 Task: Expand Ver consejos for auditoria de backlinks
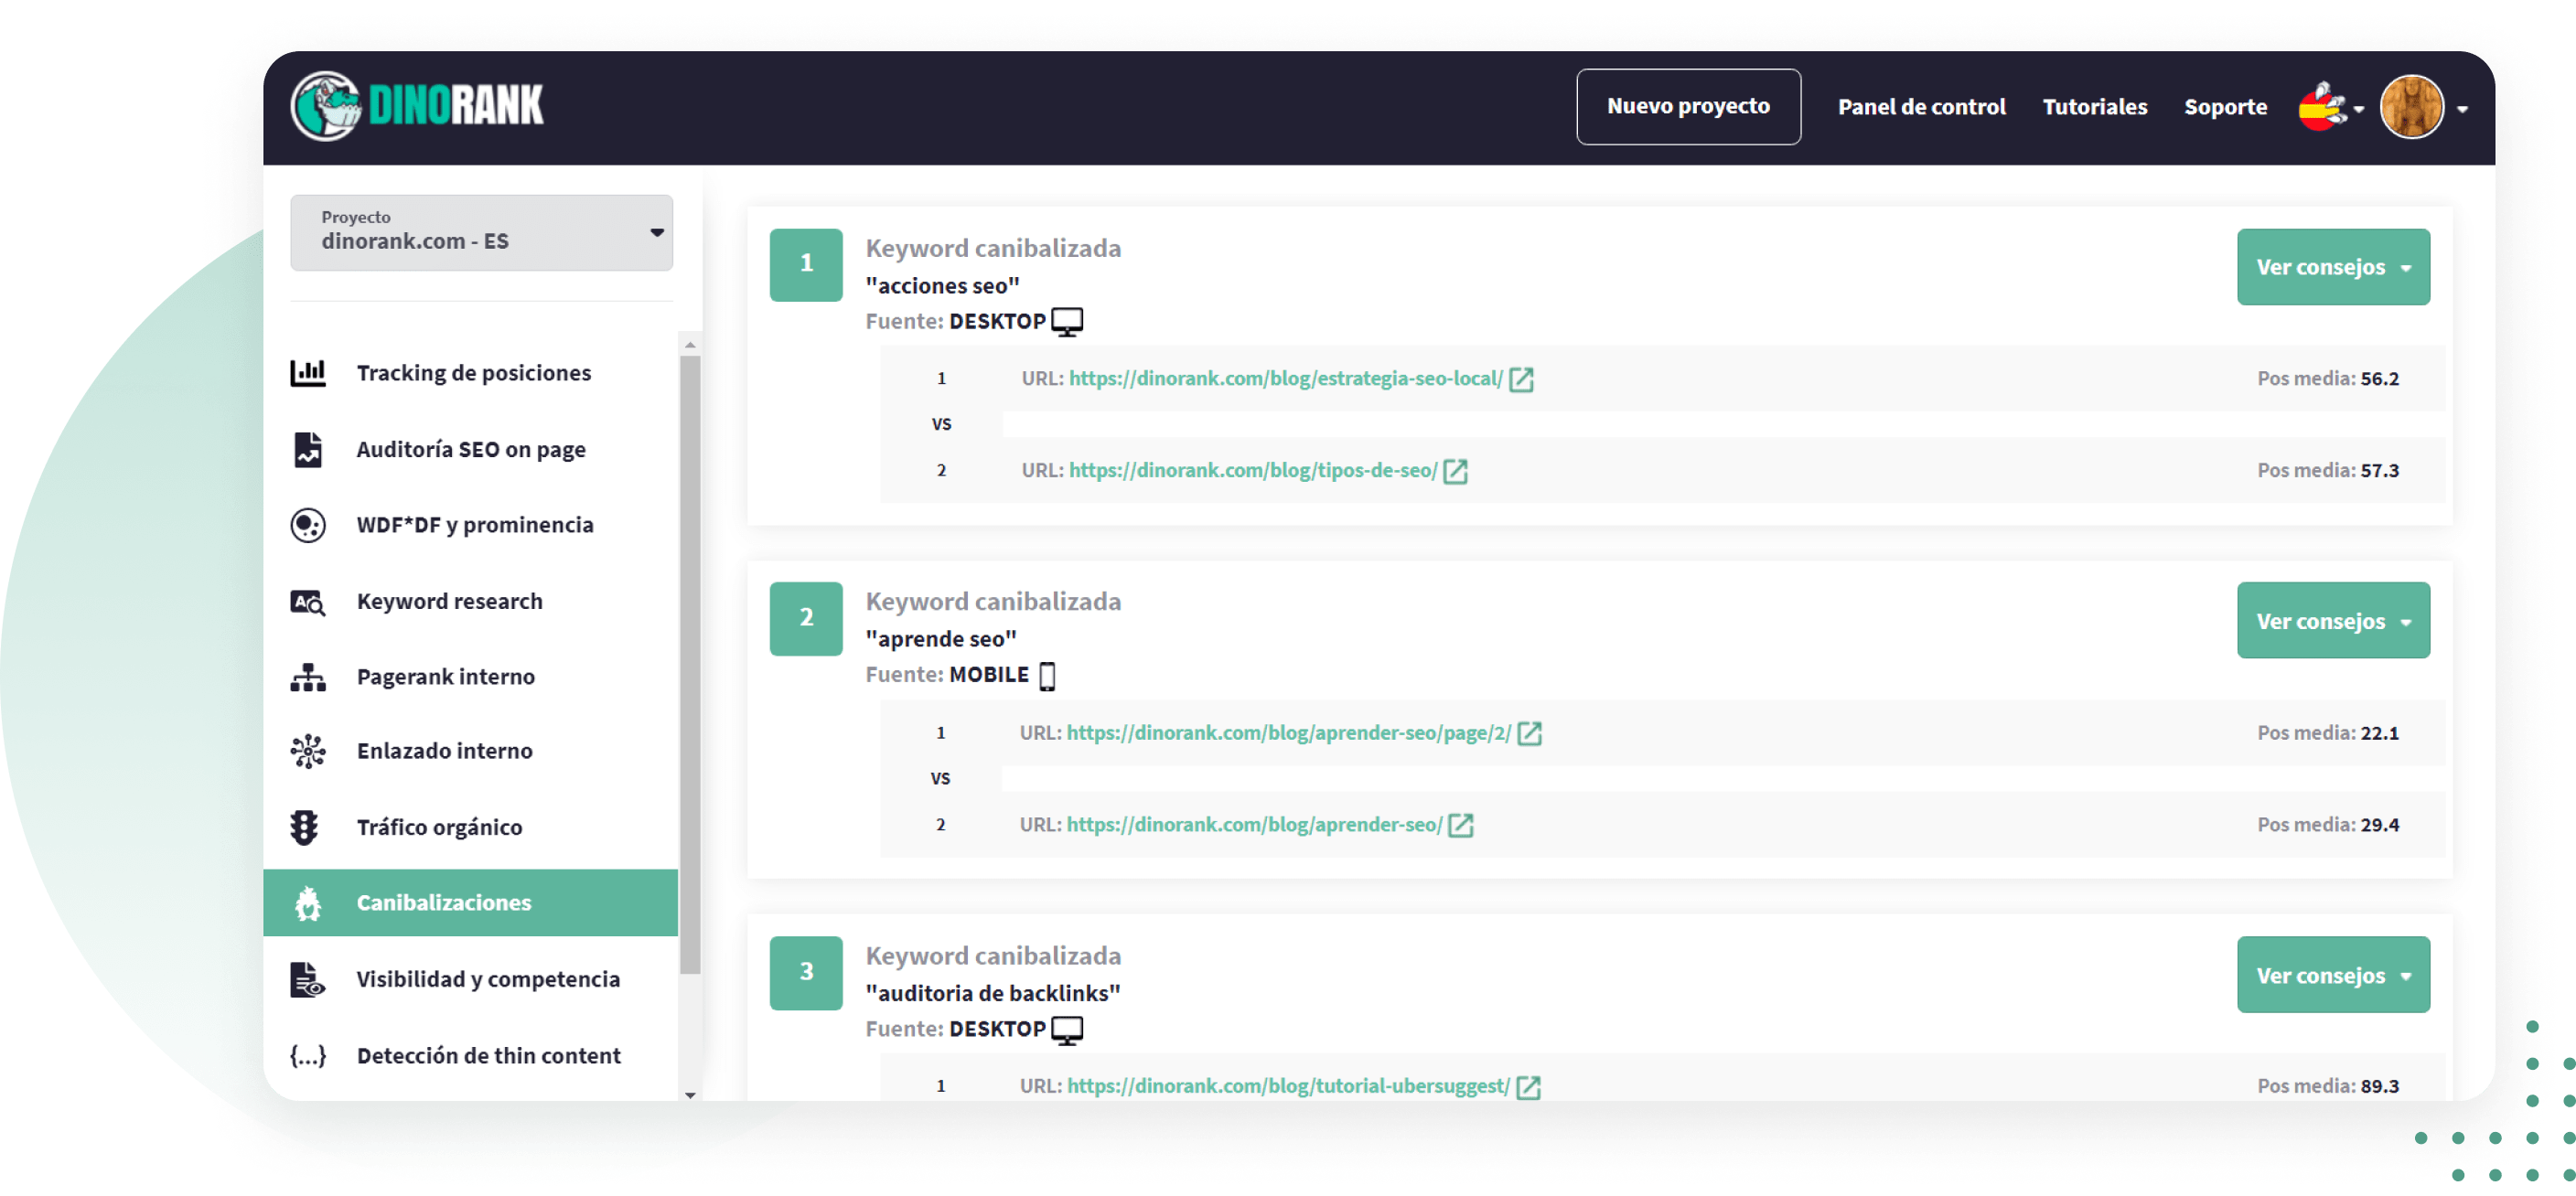(2333, 976)
